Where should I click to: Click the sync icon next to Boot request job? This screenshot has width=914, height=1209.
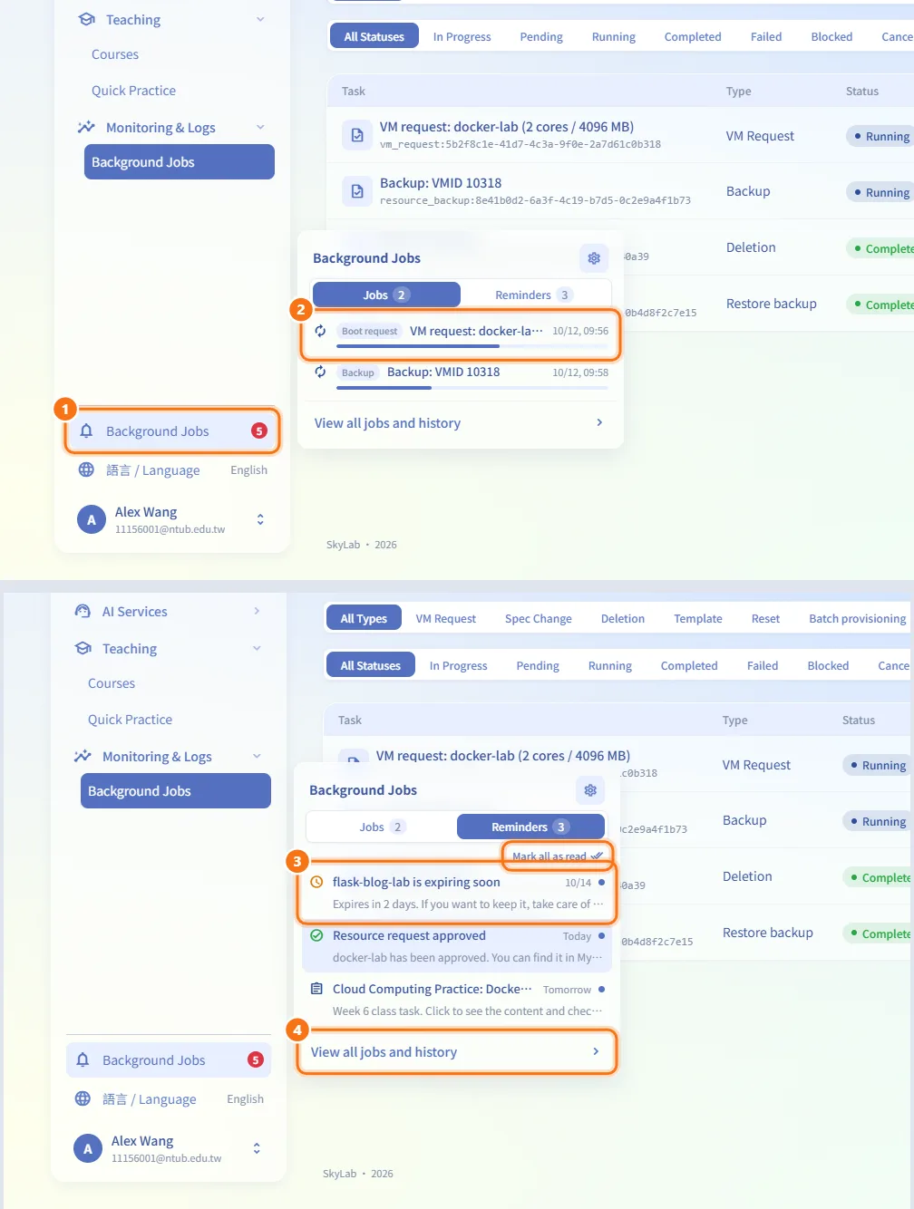click(x=320, y=331)
